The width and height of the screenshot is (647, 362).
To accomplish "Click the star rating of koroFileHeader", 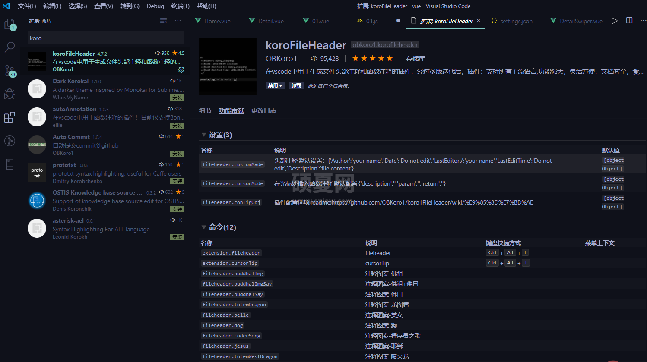I will [x=372, y=58].
